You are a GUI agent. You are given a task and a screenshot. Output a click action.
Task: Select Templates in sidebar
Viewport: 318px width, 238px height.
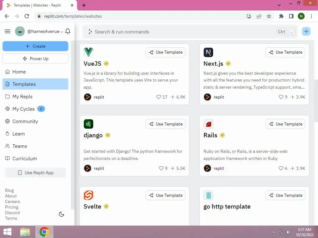coord(35,84)
